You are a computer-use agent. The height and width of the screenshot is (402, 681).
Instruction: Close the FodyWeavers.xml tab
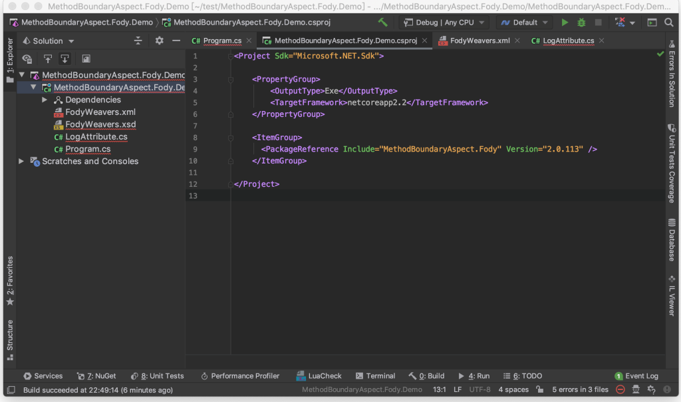point(517,41)
